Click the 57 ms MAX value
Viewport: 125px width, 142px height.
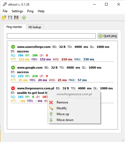[x=82, y=80]
